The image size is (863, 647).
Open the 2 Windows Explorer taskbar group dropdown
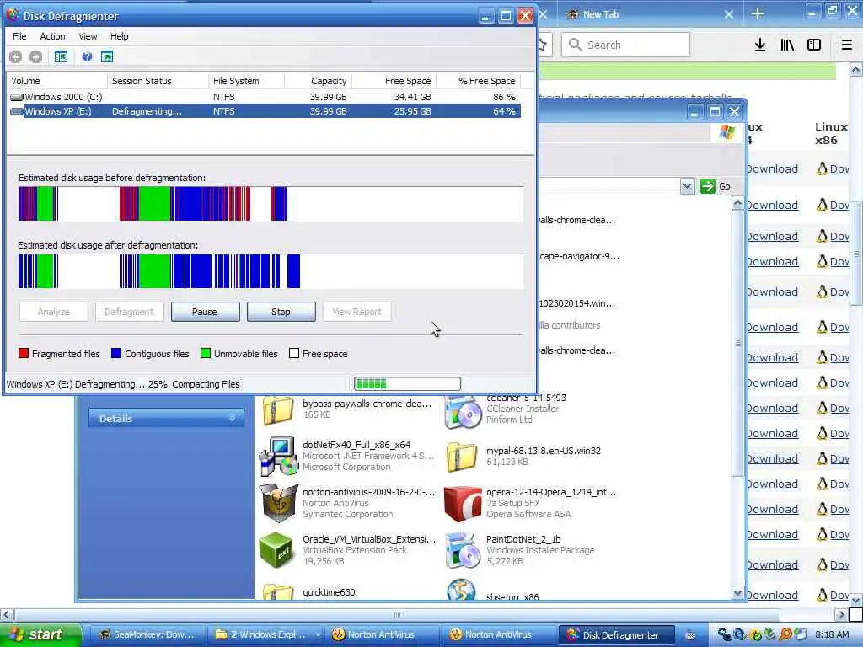[x=318, y=634]
